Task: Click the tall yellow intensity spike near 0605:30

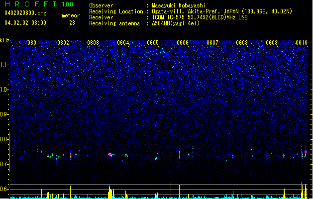Action: (x=171, y=190)
